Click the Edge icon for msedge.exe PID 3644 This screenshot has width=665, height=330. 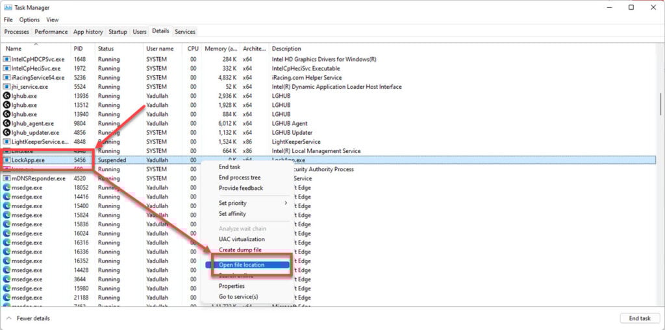(x=6, y=279)
